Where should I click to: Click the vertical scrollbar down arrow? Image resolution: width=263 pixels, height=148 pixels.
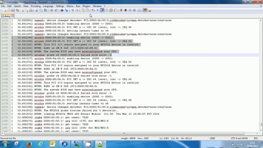click(x=261, y=130)
